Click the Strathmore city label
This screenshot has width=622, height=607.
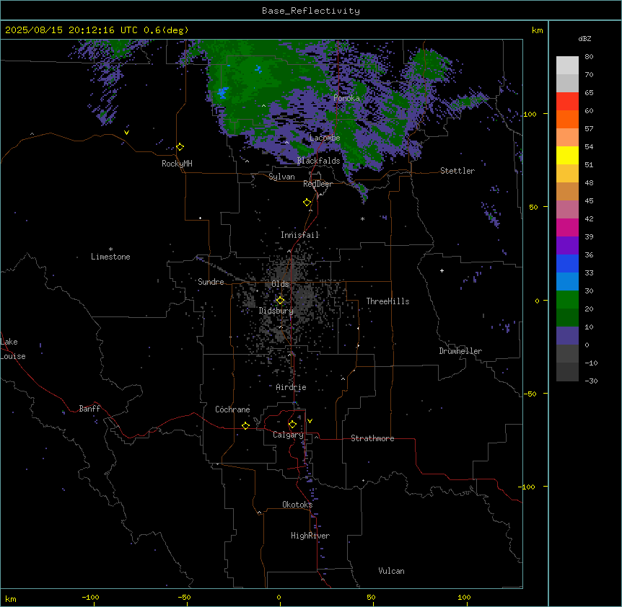[372, 438]
